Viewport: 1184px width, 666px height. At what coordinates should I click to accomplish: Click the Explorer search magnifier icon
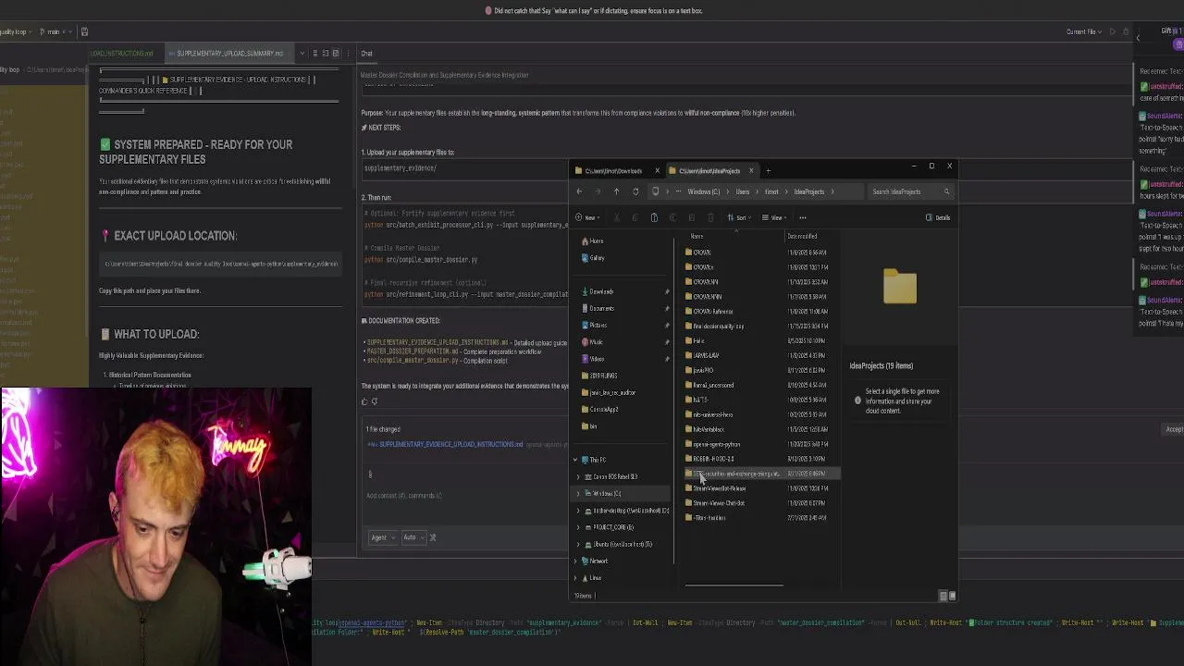[946, 191]
